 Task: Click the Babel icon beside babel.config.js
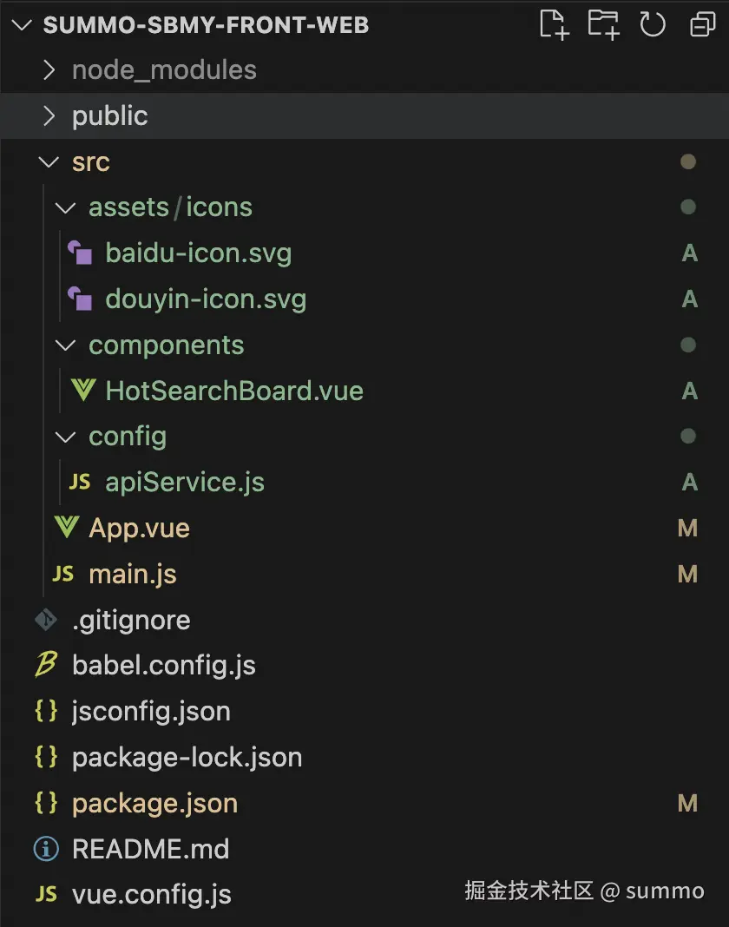(x=46, y=665)
